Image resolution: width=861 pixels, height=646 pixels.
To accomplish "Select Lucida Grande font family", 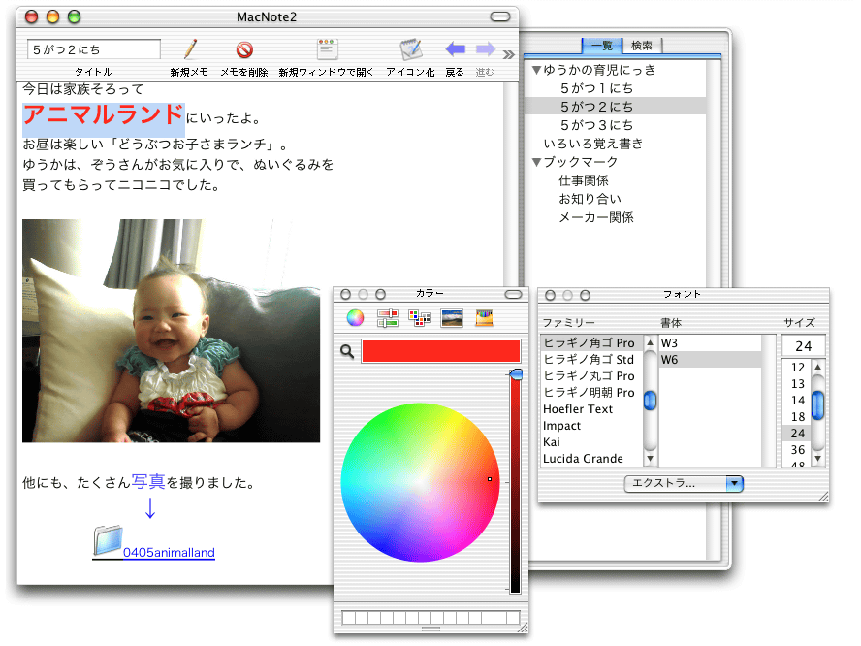I will (x=590, y=458).
